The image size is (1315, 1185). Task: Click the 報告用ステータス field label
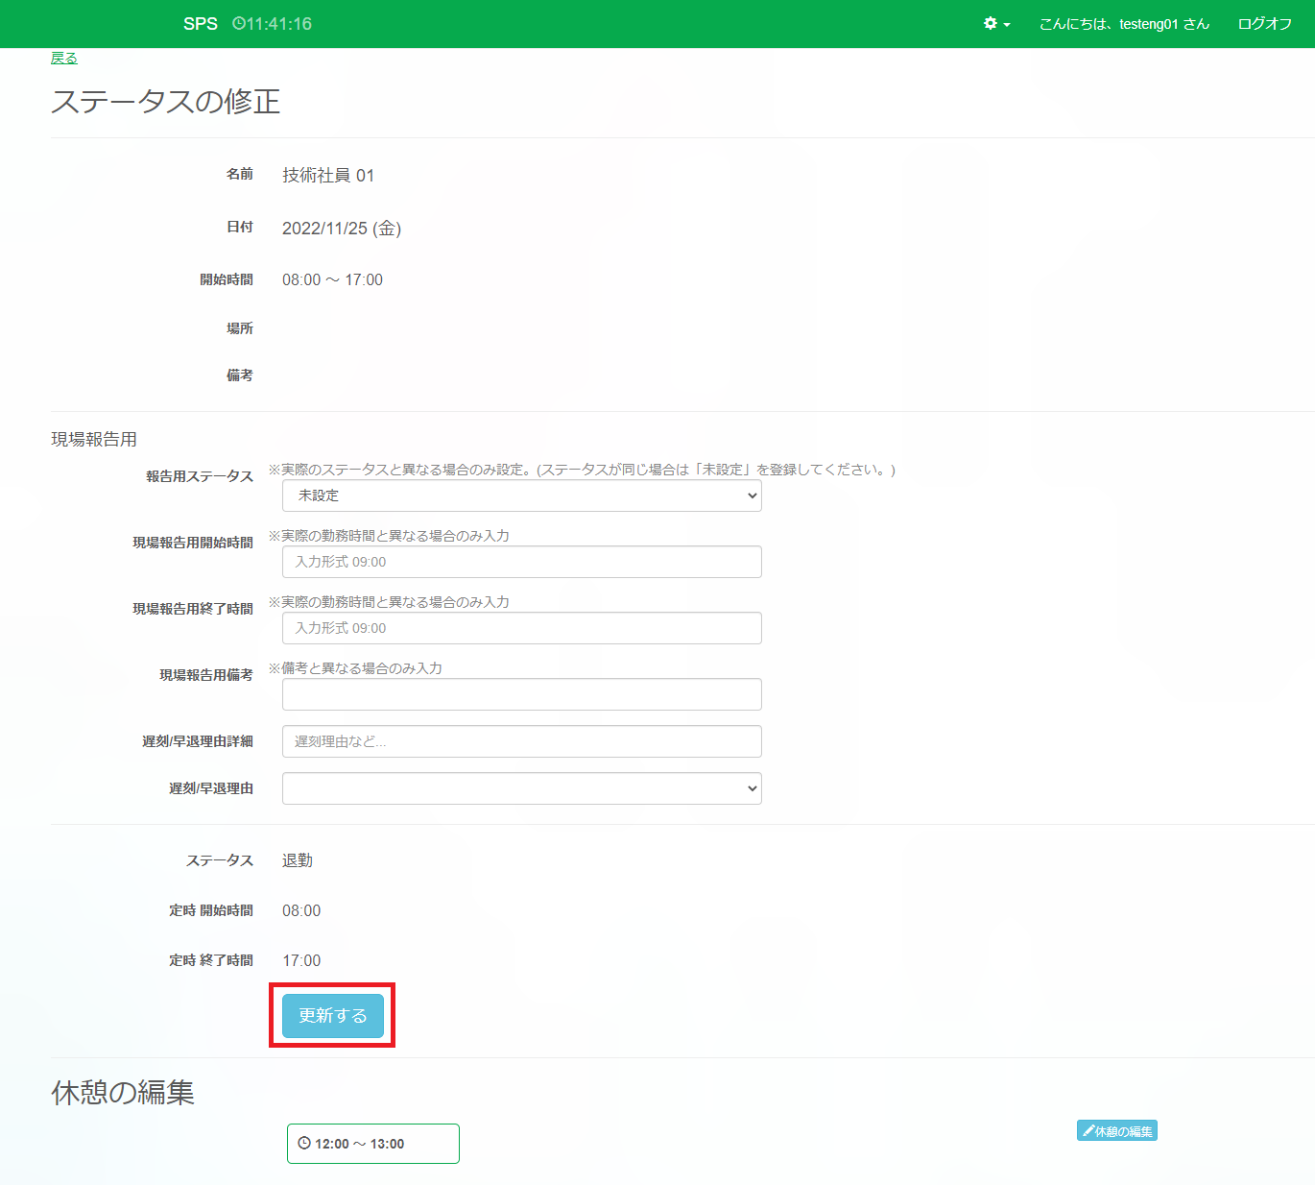pyautogui.click(x=199, y=476)
